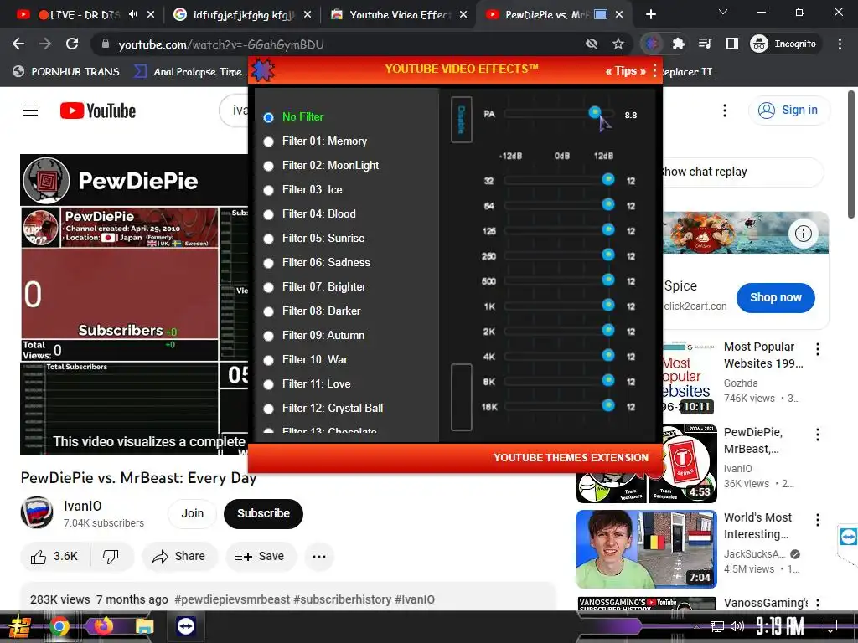Switch to the Youtube Video Effects tab
Viewport: 858px width, 643px height.
[x=400, y=15]
